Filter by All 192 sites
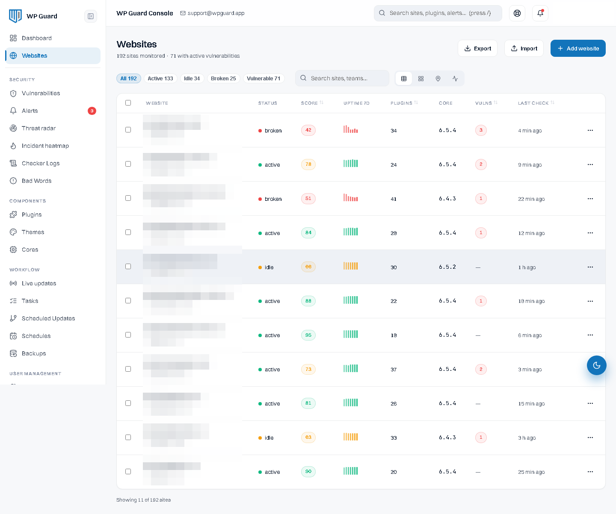This screenshot has height=514, width=616. click(x=129, y=79)
